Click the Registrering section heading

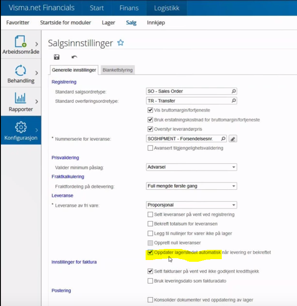(x=64, y=82)
